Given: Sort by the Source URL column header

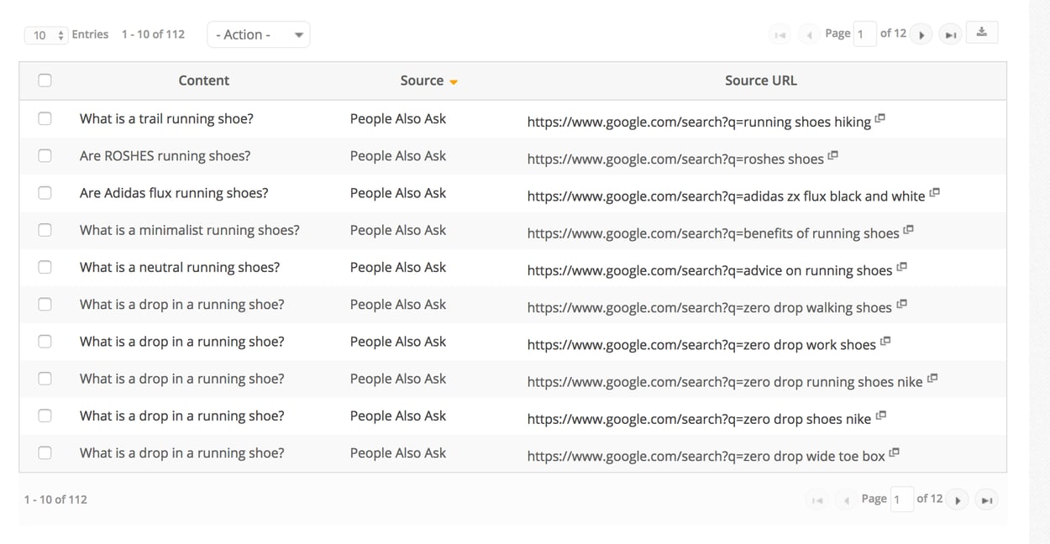Looking at the screenshot, I should click(x=761, y=81).
